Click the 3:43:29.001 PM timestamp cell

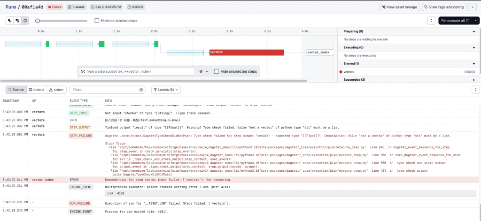pyautogui.click(x=14, y=135)
